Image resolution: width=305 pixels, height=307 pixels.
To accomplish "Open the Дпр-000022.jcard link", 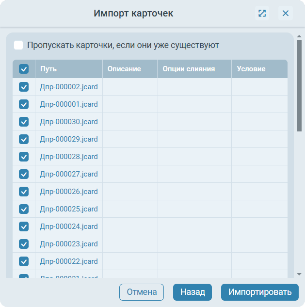I will pyautogui.click(x=69, y=261).
